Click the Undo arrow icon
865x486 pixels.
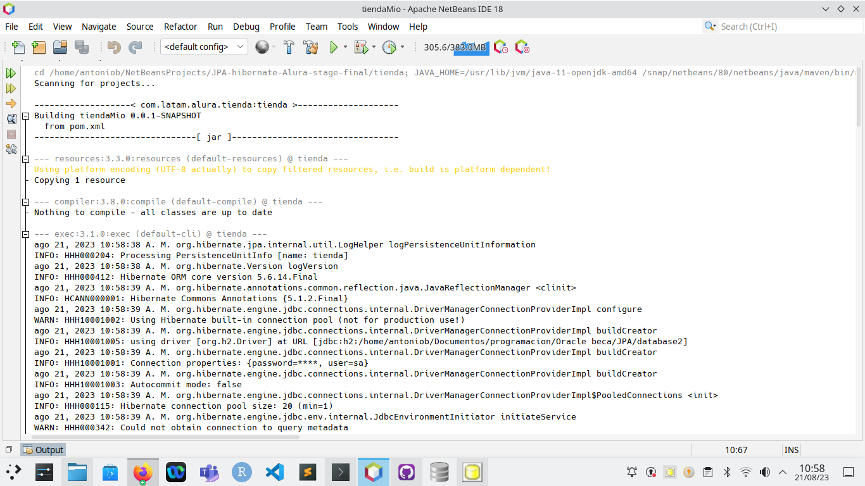coord(114,47)
